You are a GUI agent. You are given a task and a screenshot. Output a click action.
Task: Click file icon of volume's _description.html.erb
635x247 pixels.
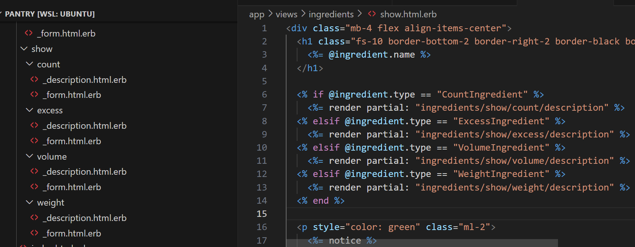pyautogui.click(x=34, y=171)
